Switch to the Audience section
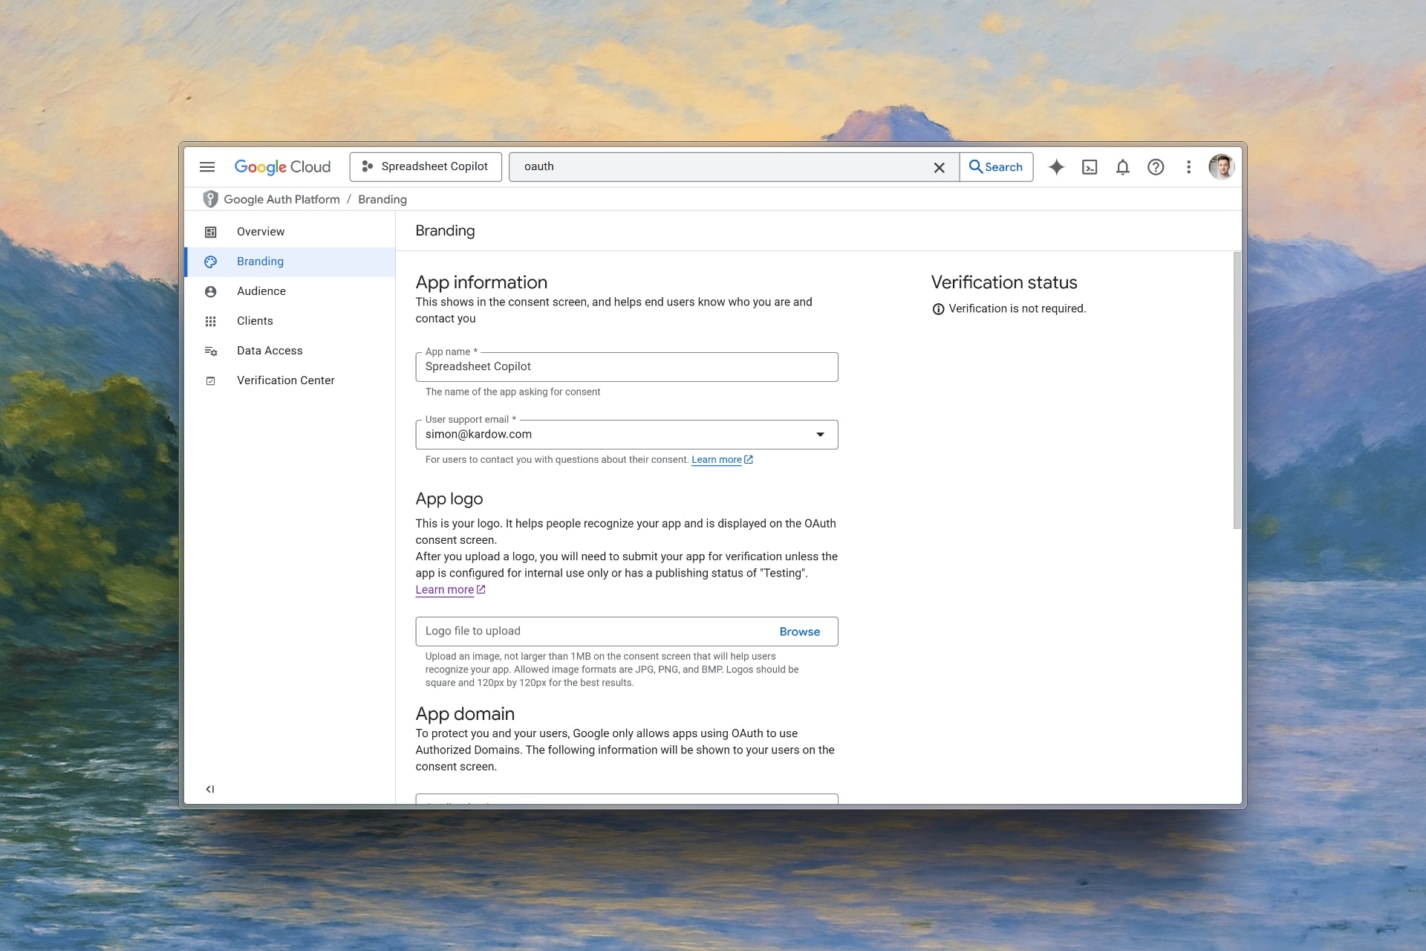The height and width of the screenshot is (951, 1426). pos(261,291)
